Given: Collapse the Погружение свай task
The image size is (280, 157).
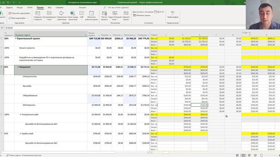Looking at the screenshot, I should (21, 114).
